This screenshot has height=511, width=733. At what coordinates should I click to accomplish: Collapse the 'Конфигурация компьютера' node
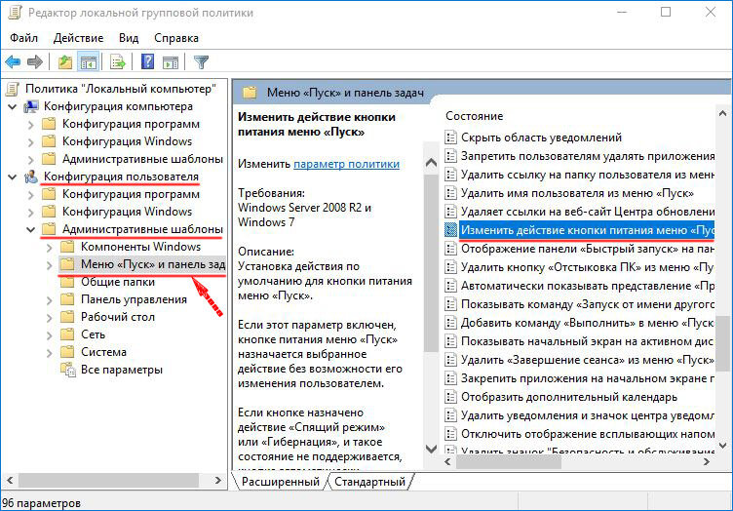13,106
